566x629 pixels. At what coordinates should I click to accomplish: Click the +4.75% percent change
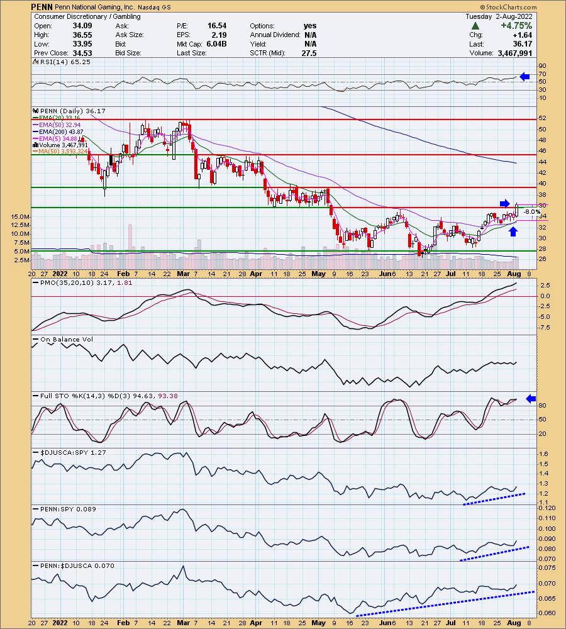pos(516,26)
